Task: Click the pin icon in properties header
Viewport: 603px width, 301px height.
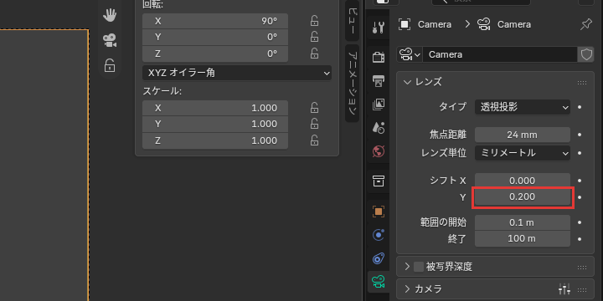Action: coord(585,24)
